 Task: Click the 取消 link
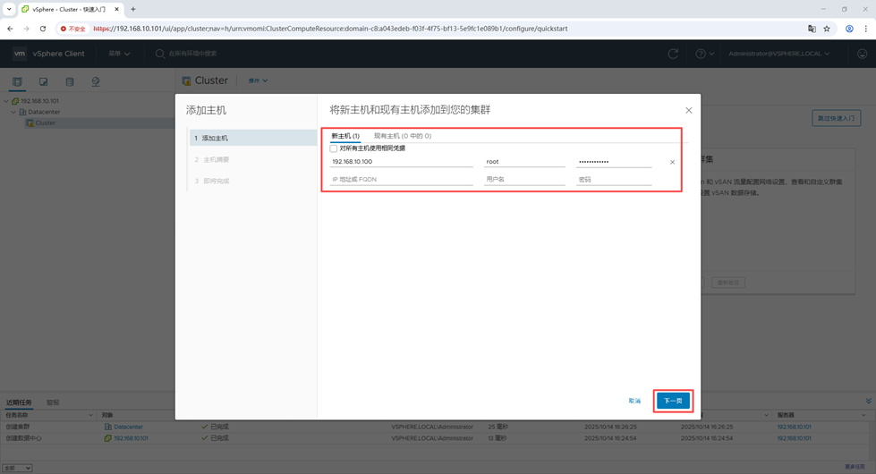634,401
